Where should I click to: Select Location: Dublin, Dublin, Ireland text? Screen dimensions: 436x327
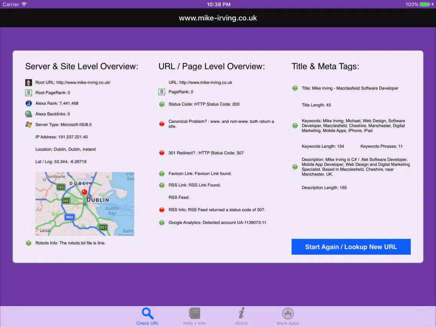66,149
